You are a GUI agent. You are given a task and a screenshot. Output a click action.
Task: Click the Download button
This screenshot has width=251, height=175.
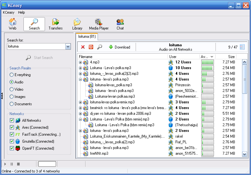(119, 47)
